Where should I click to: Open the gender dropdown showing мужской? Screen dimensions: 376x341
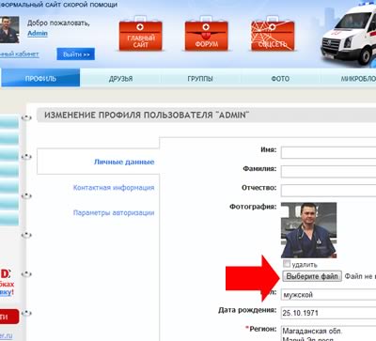[328, 295]
